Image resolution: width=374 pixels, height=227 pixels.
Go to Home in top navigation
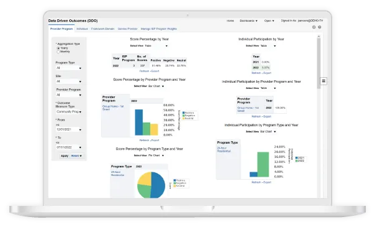click(x=230, y=21)
